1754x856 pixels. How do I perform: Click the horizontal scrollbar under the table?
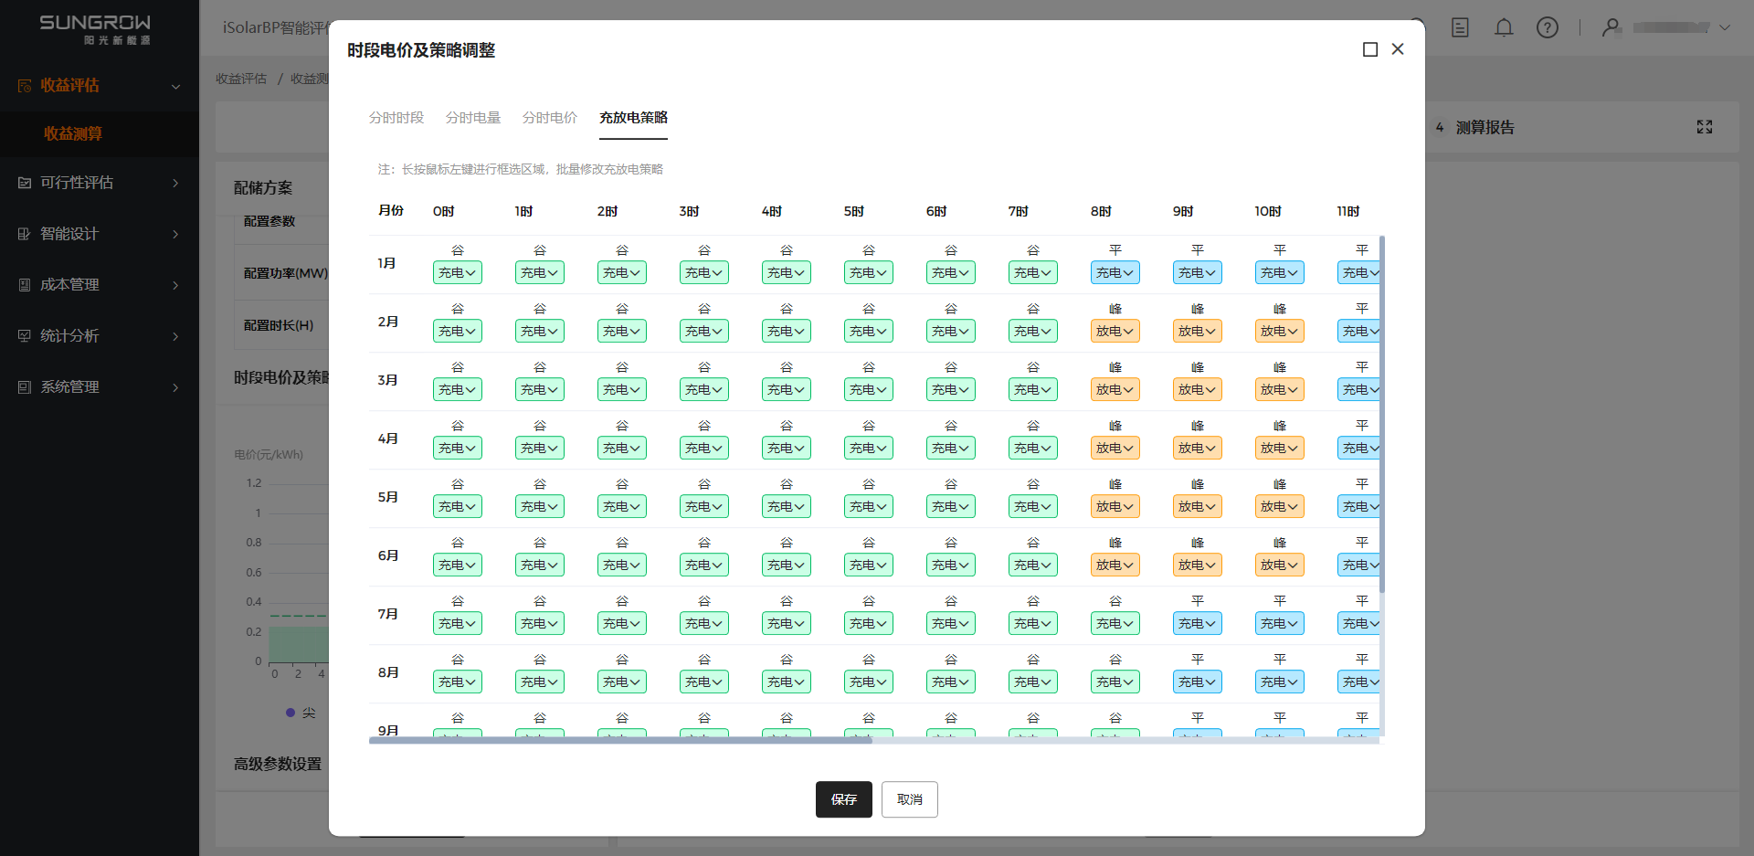tap(620, 740)
